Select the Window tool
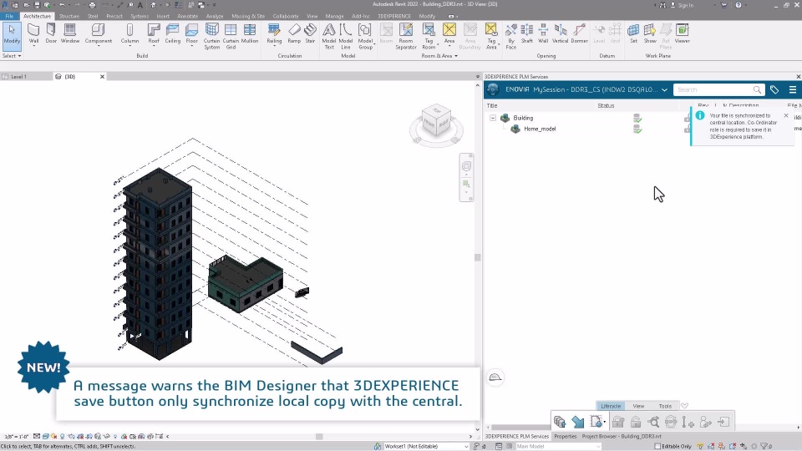Screen dimensions: 802x451 pos(70,33)
